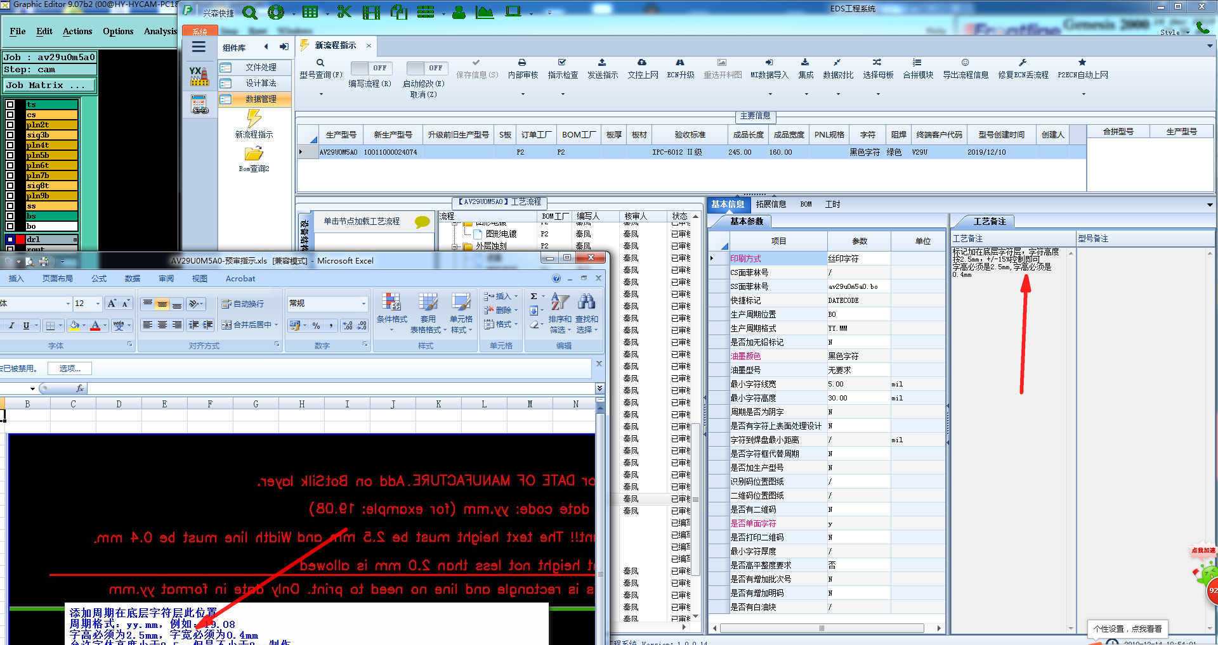Screen dimensions: 1218x645
Task: Expand the dropdown arrow under 型号查询(F)
Action: (321, 94)
